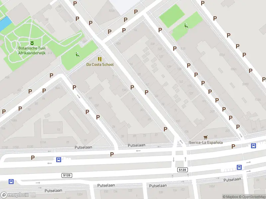Click the left S120 road shield
The height and width of the screenshot is (199, 266).
coord(67,175)
